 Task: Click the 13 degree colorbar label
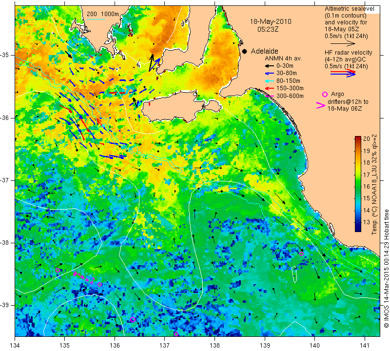(x=367, y=222)
